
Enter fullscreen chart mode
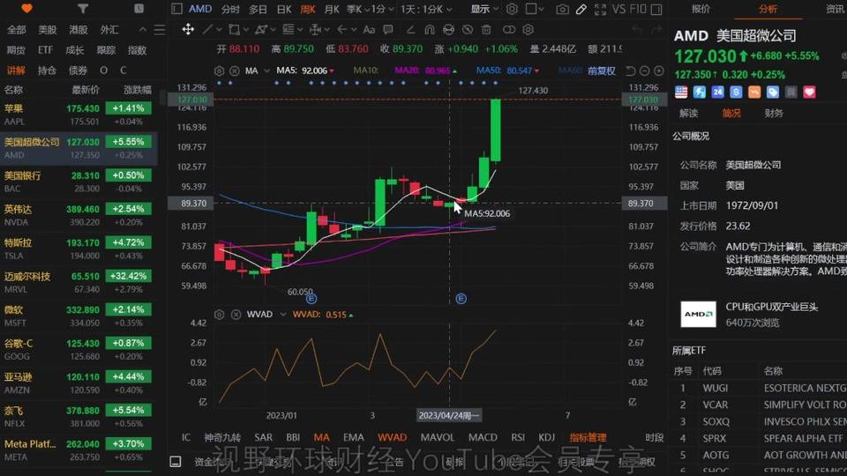pyautogui.click(x=600, y=9)
